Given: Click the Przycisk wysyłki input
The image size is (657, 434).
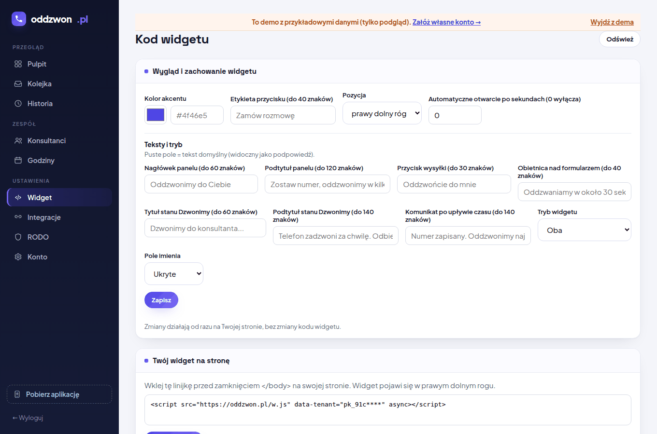Looking at the screenshot, I should pos(454,184).
